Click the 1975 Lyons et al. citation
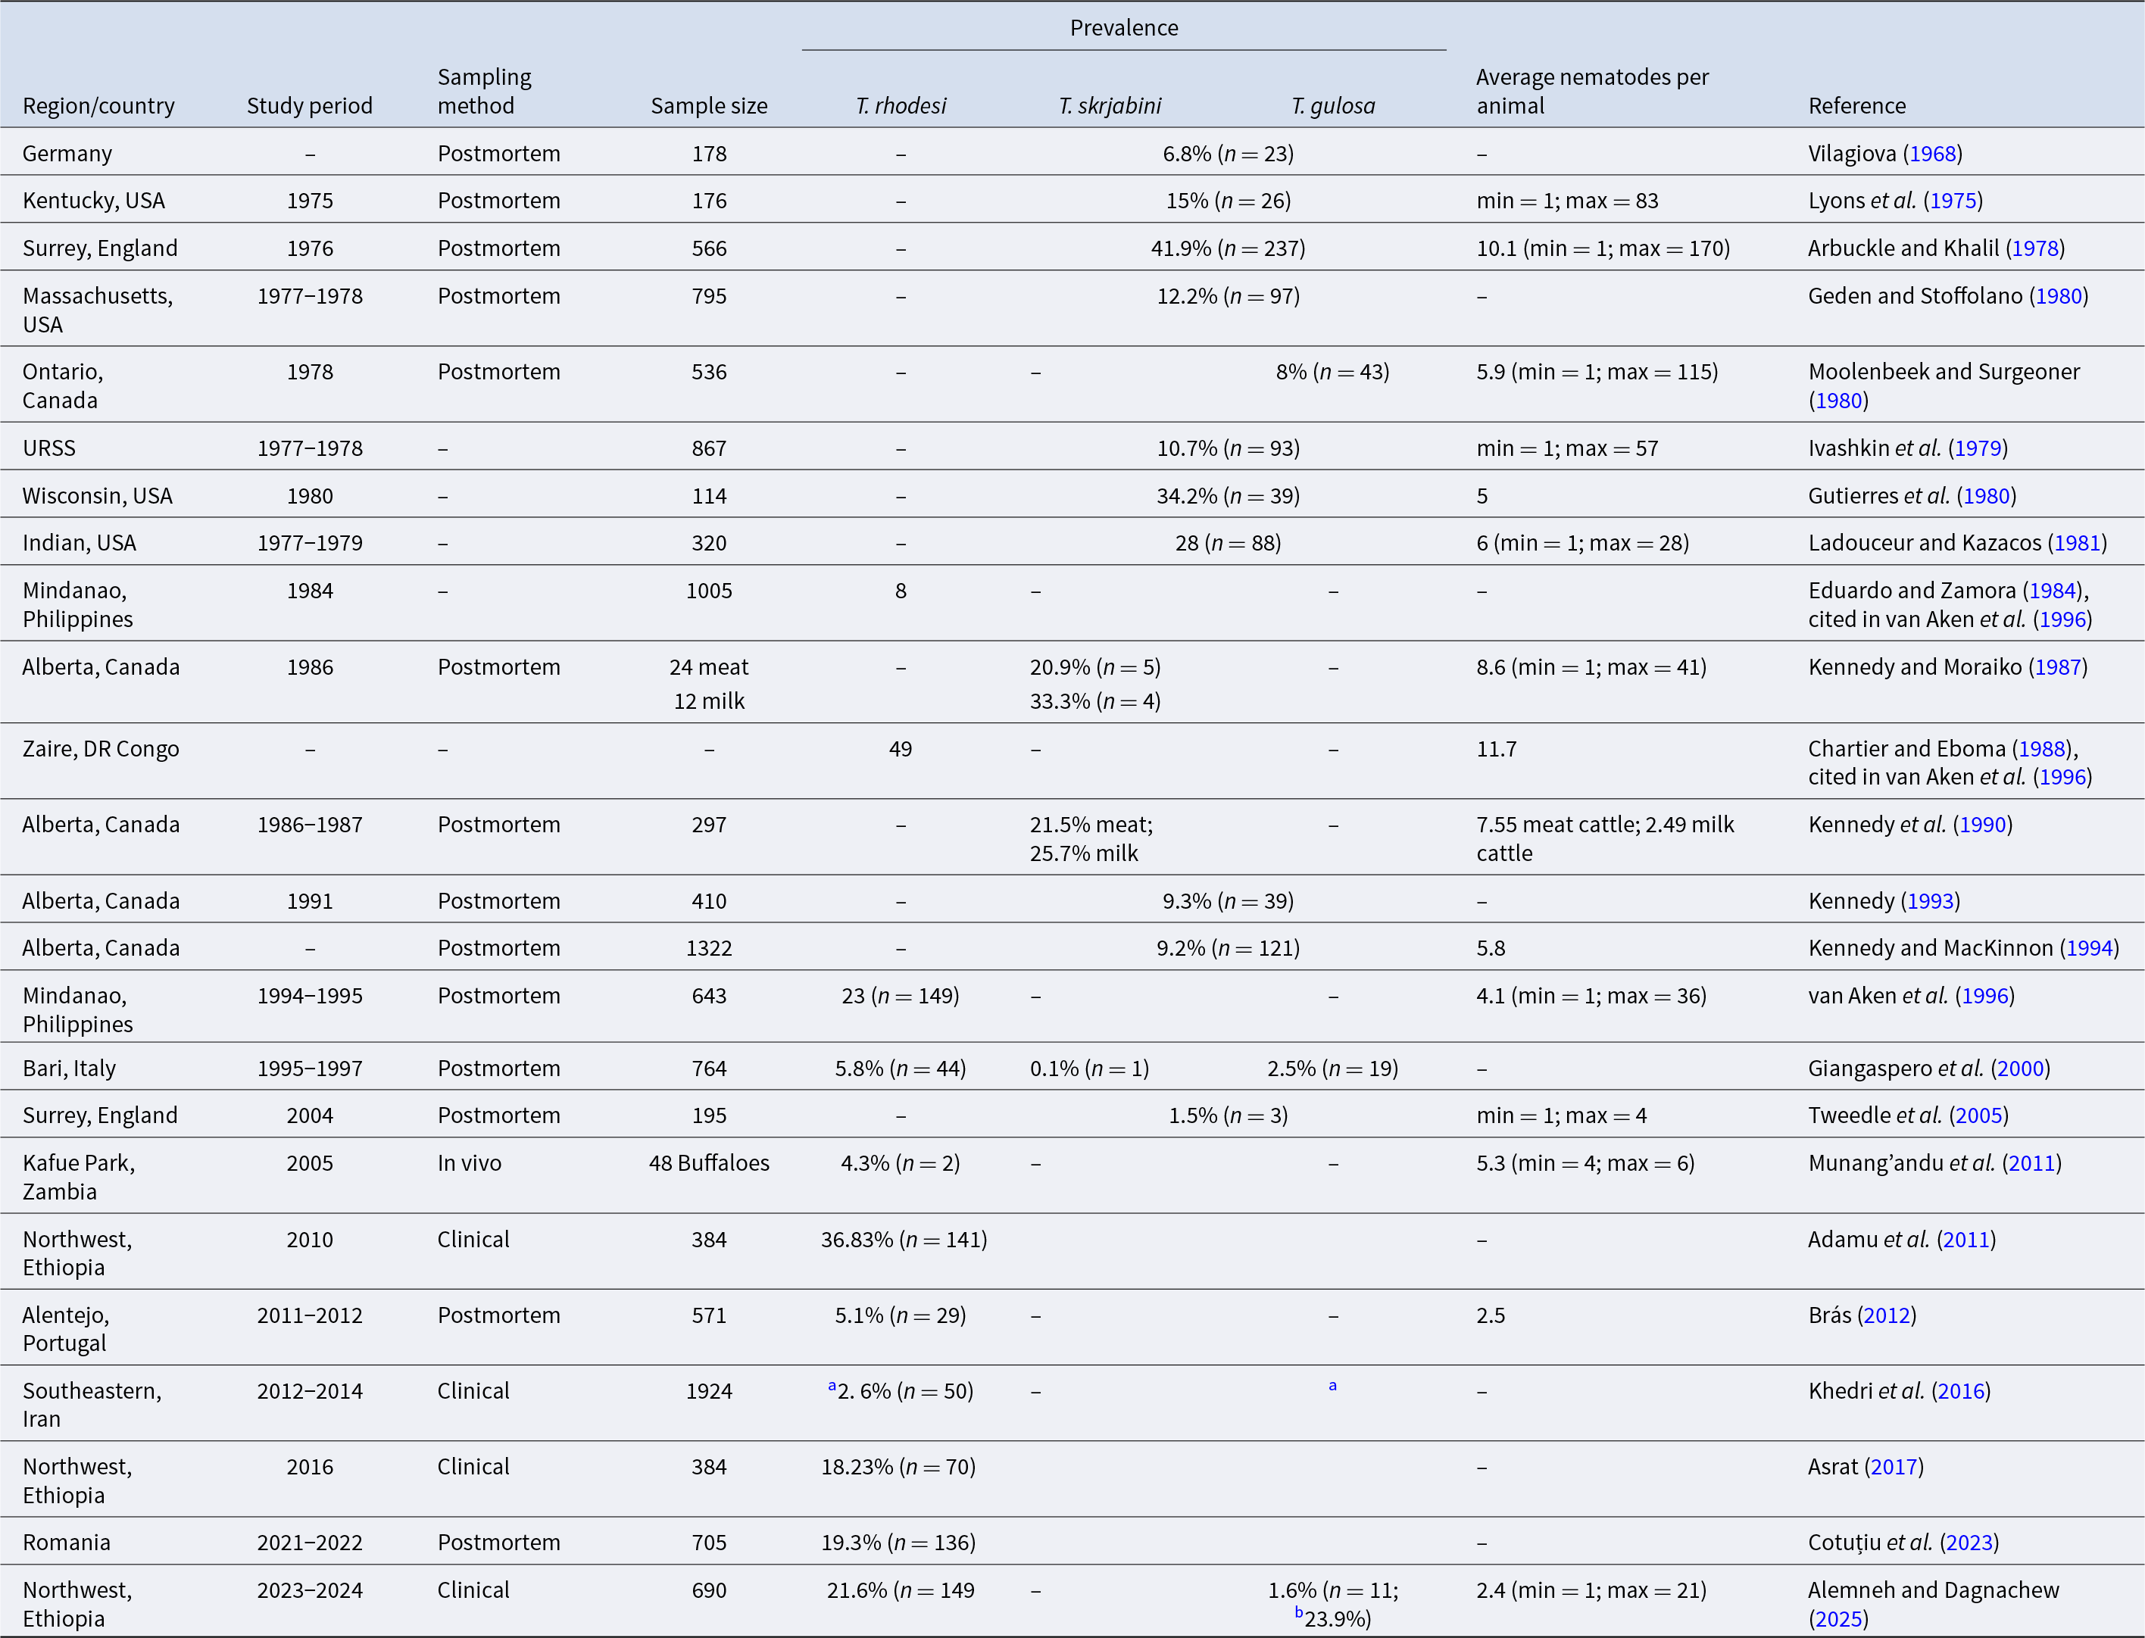This screenshot has height=1638, width=2145. [x=1953, y=201]
